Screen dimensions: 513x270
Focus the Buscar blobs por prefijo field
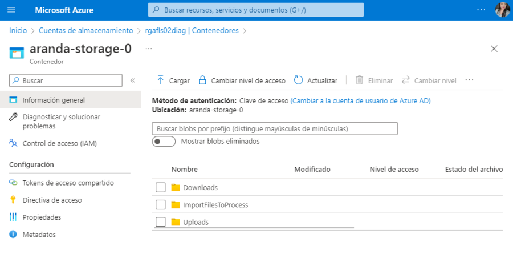[x=275, y=129]
